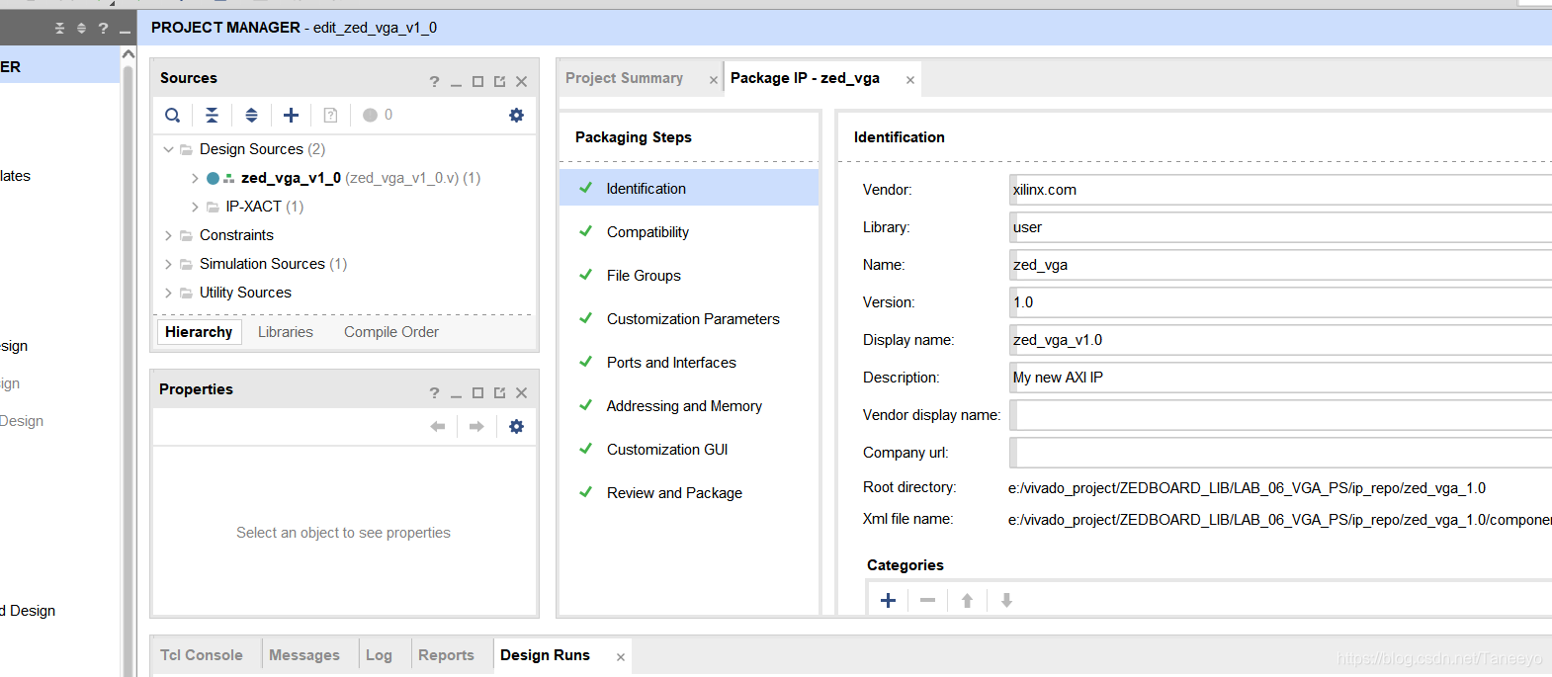
Task: Click Expand All icon in Sources toolbar
Action: click(x=251, y=116)
